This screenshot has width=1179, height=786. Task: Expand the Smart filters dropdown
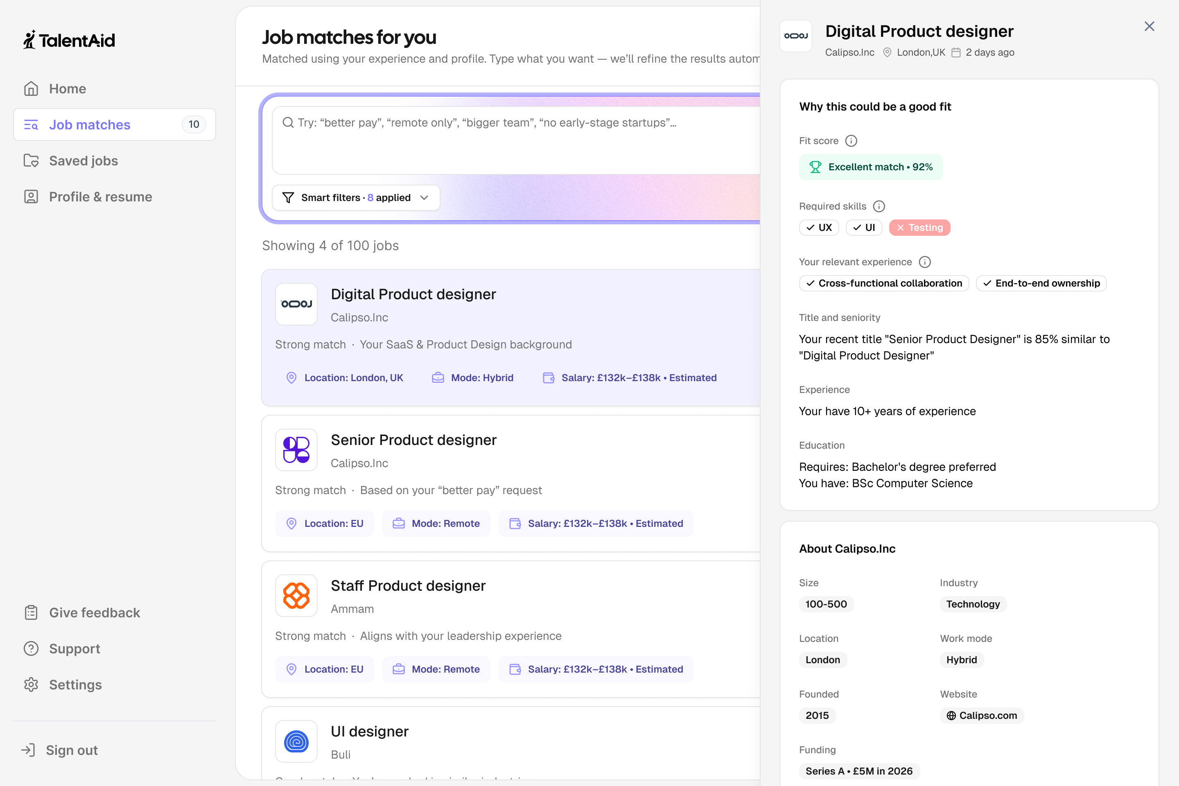tap(424, 197)
